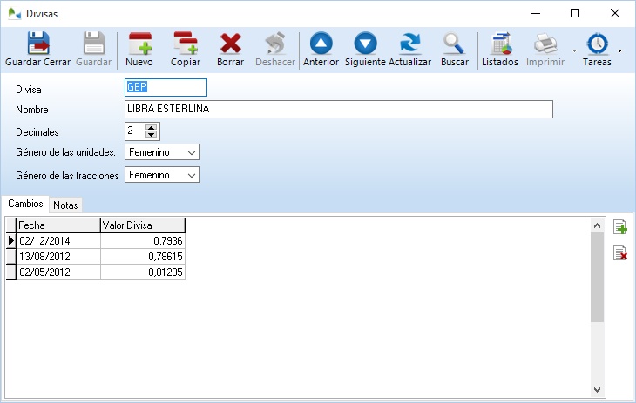The height and width of the screenshot is (403, 636).
Task: Click the greyed Guardar save icon
Action: 94,43
